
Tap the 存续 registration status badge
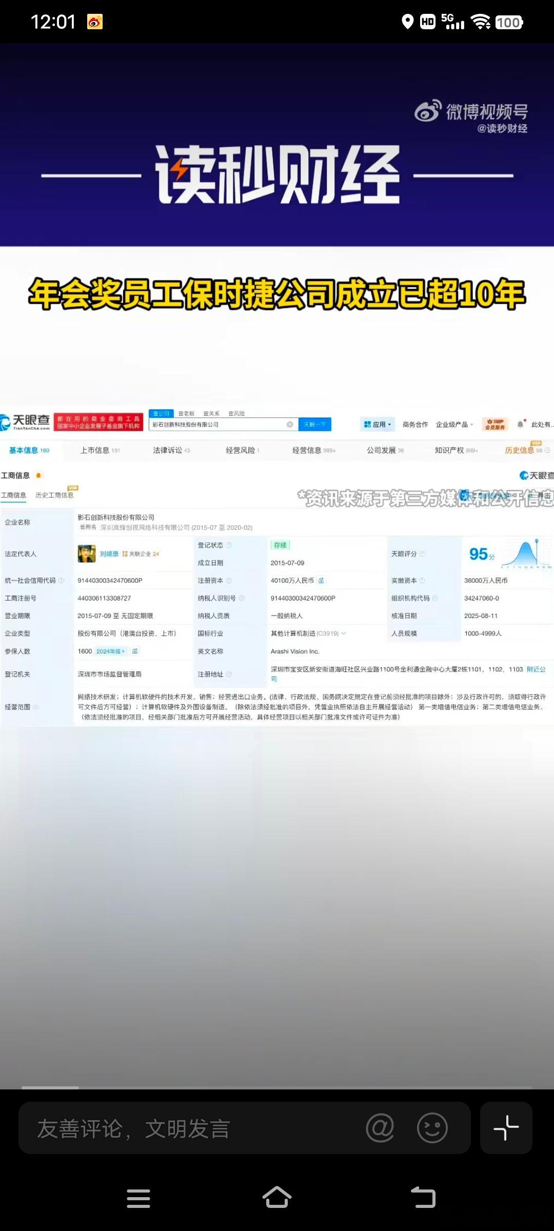(x=280, y=545)
